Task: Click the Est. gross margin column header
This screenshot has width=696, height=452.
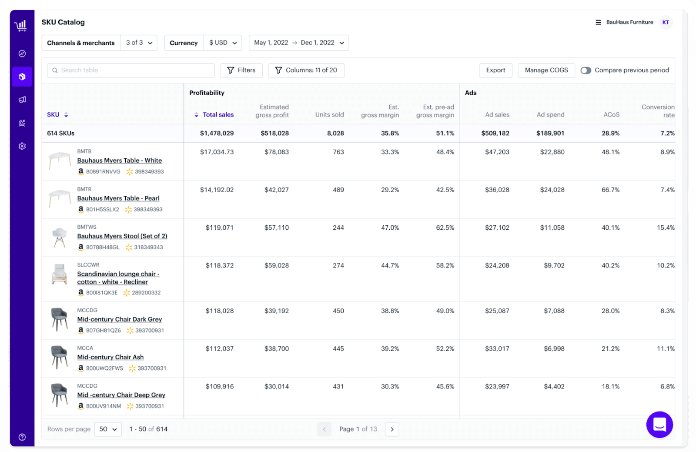Action: point(380,111)
